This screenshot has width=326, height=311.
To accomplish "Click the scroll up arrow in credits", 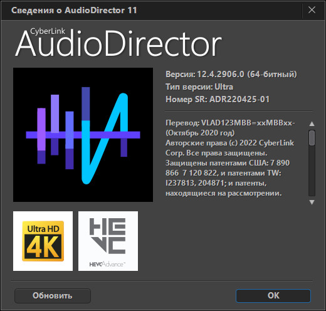I will pos(312,124).
